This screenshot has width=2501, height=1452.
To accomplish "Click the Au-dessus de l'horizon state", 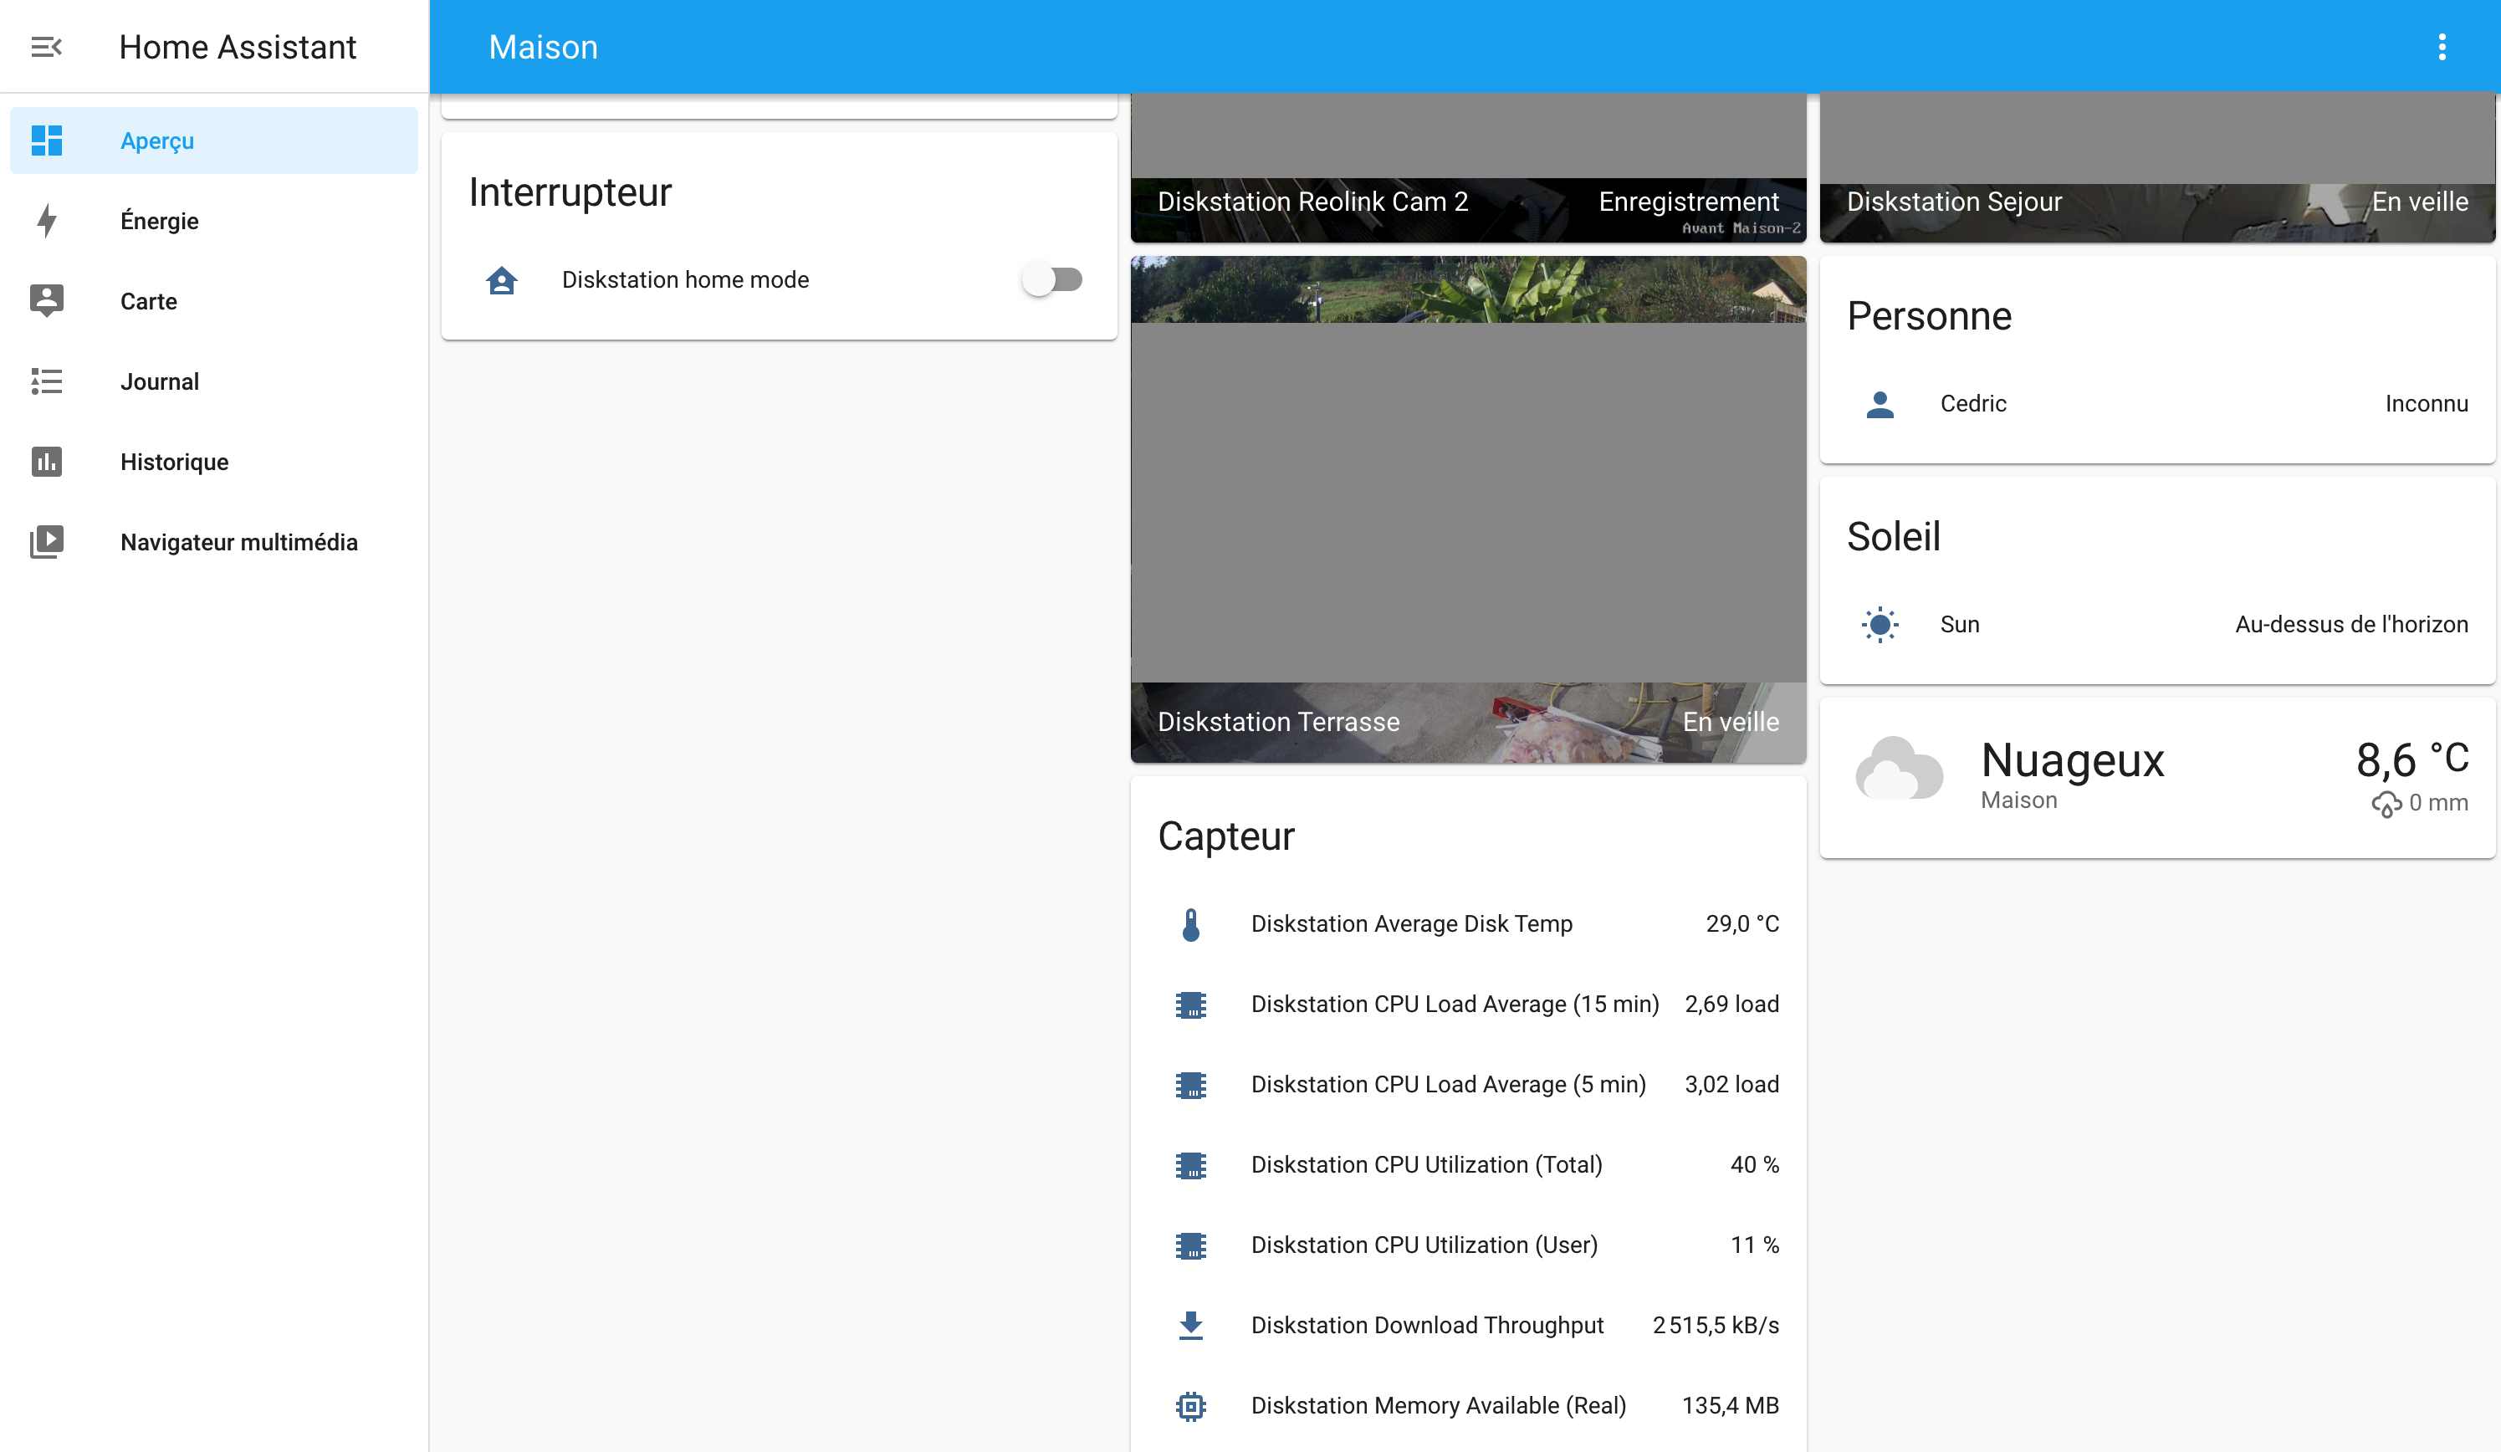I will click(2351, 624).
